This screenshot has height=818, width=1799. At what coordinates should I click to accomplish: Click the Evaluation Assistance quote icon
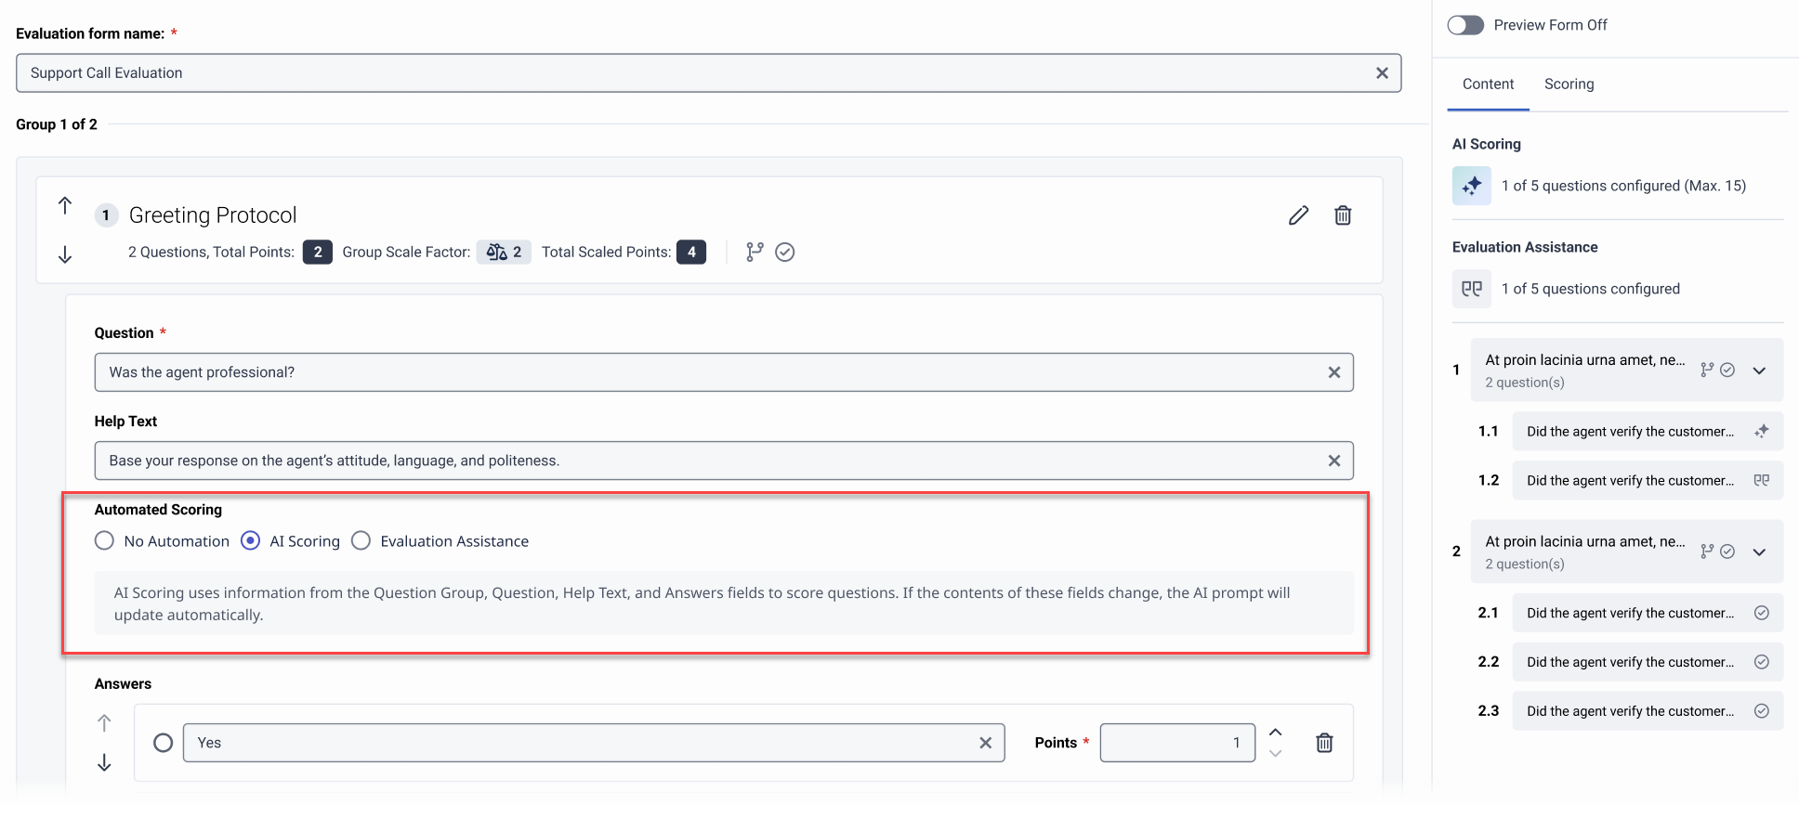[1472, 289]
